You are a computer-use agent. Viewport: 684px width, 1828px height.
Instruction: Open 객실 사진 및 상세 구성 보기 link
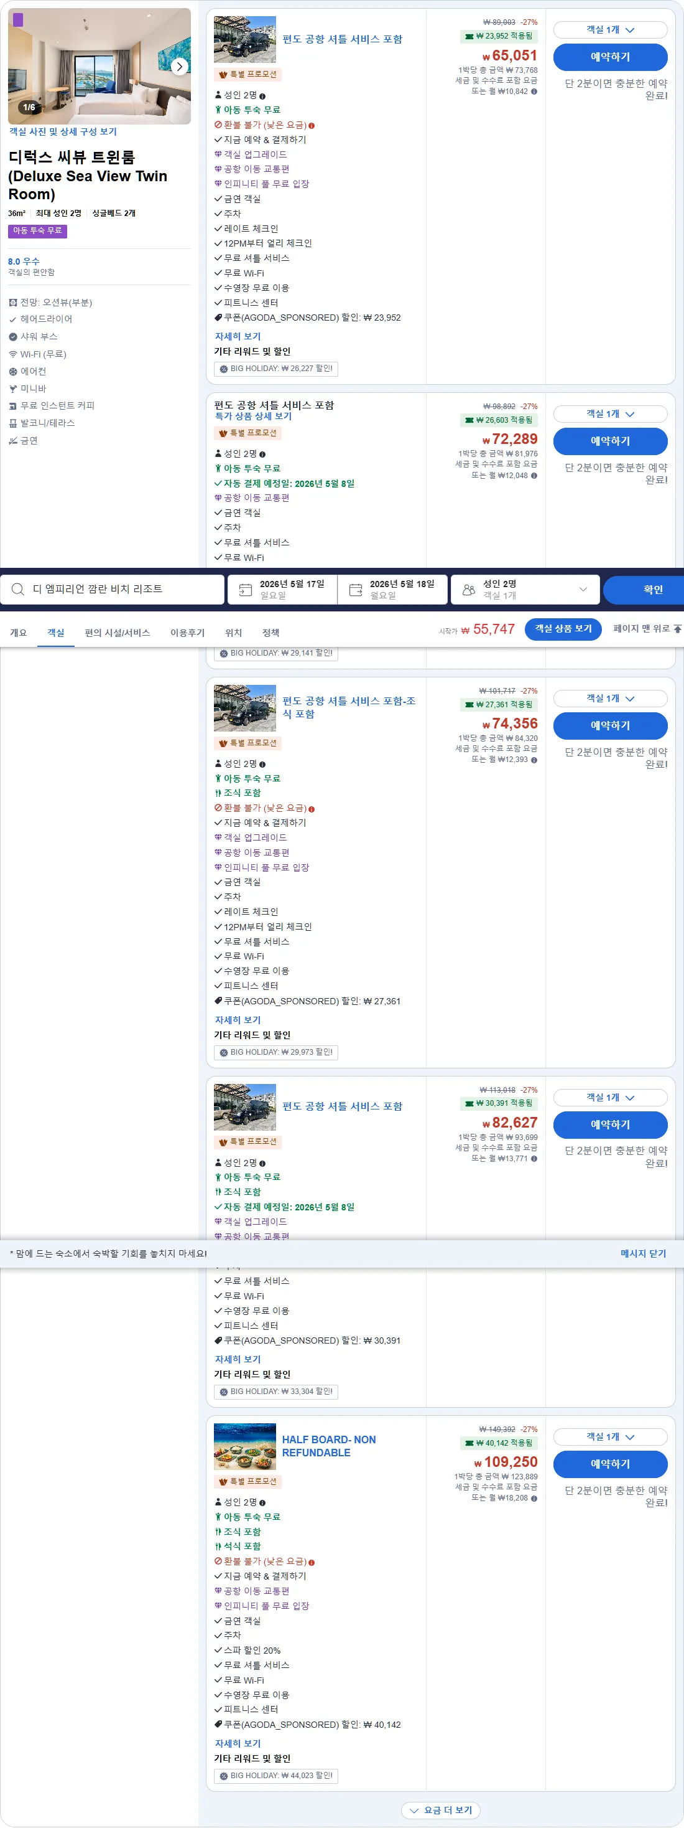pyautogui.click(x=63, y=131)
